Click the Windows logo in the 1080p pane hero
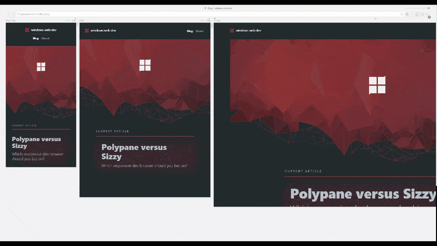437x246 pixels. tap(377, 85)
